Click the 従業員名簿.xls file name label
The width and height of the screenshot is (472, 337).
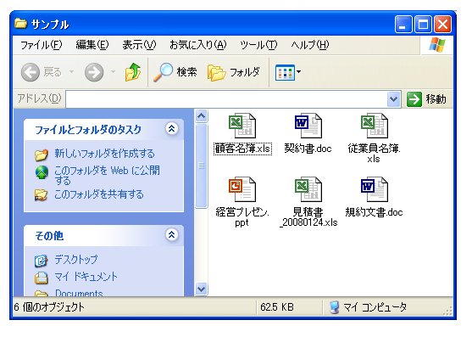point(375,154)
